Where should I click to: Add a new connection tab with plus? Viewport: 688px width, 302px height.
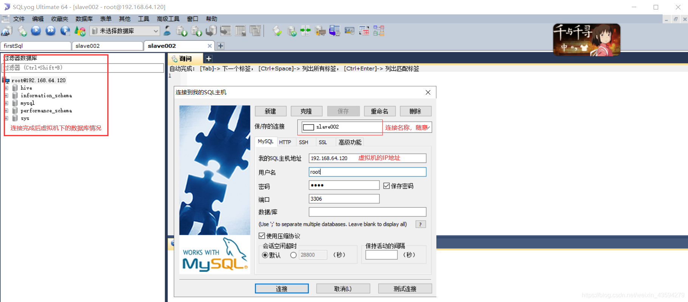pos(221,46)
